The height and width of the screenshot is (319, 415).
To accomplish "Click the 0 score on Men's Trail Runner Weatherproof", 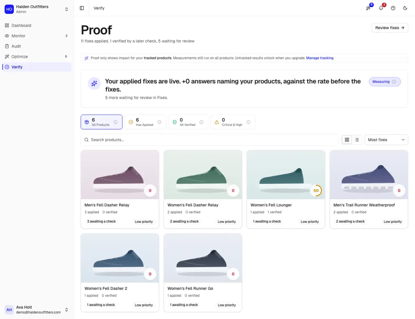I will [399, 190].
